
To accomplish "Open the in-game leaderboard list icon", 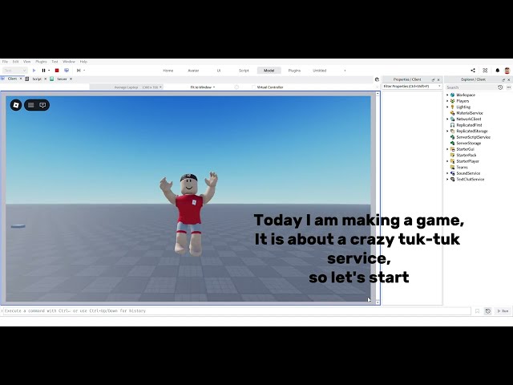I will [30, 105].
